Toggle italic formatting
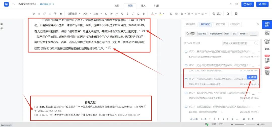 [133, 14]
